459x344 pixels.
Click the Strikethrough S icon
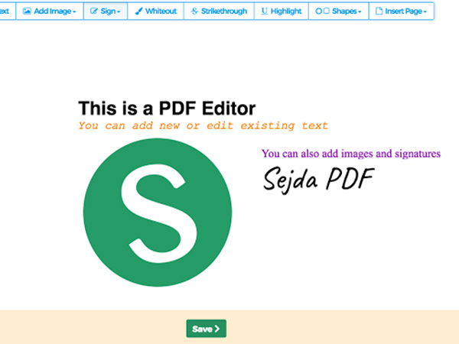[194, 11]
